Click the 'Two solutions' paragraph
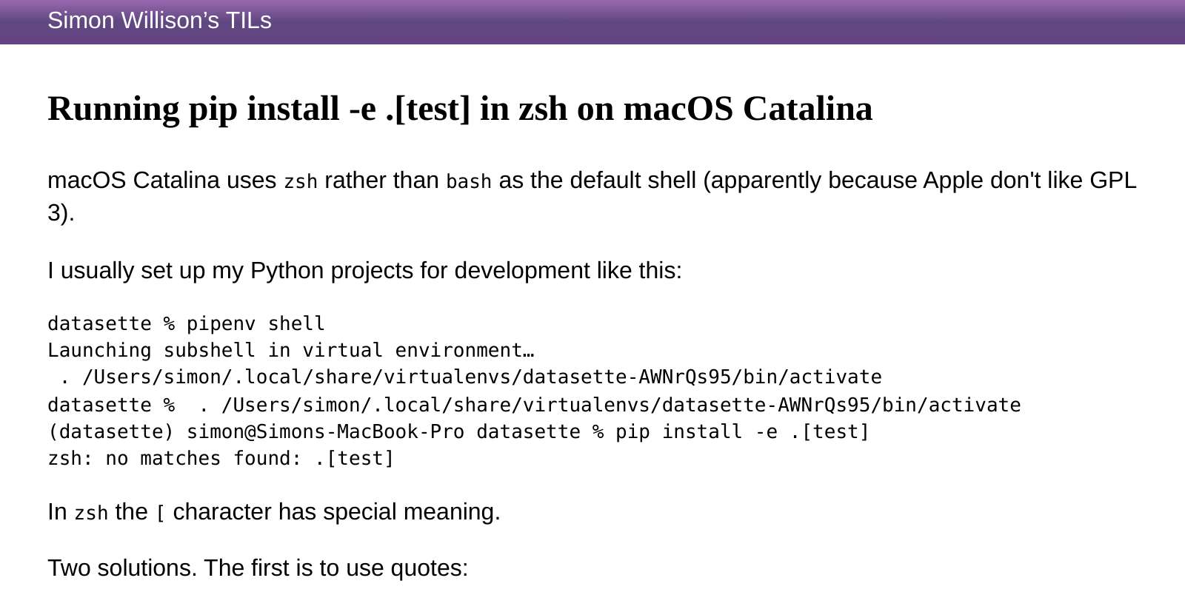The width and height of the screenshot is (1185, 592). point(258,568)
